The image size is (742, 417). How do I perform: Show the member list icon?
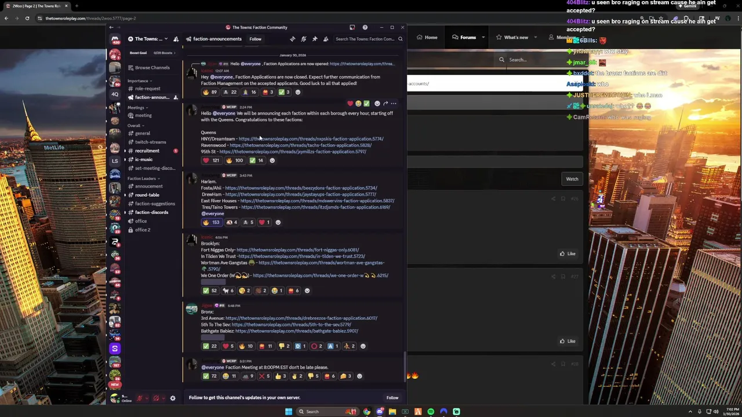coord(326,39)
